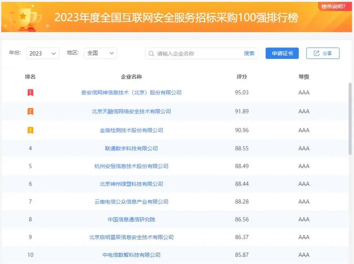Click the rank number 10
Viewport: 354px width, 264px height.
(30, 255)
